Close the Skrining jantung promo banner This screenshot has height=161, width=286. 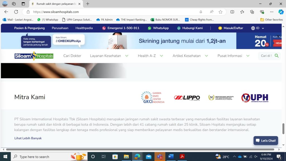point(278,36)
